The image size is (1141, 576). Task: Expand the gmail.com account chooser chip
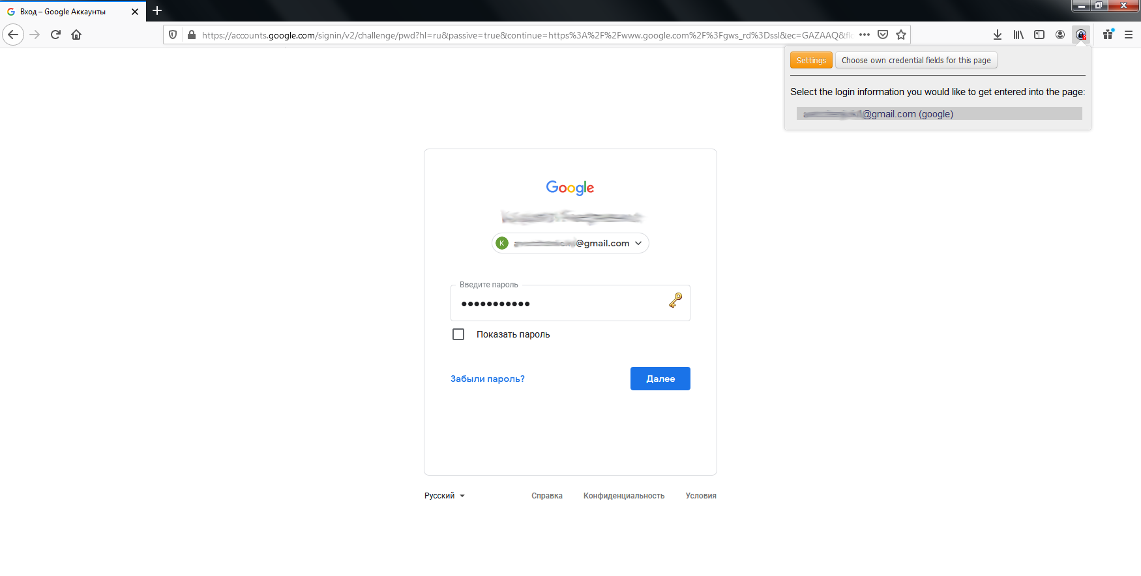coord(570,243)
